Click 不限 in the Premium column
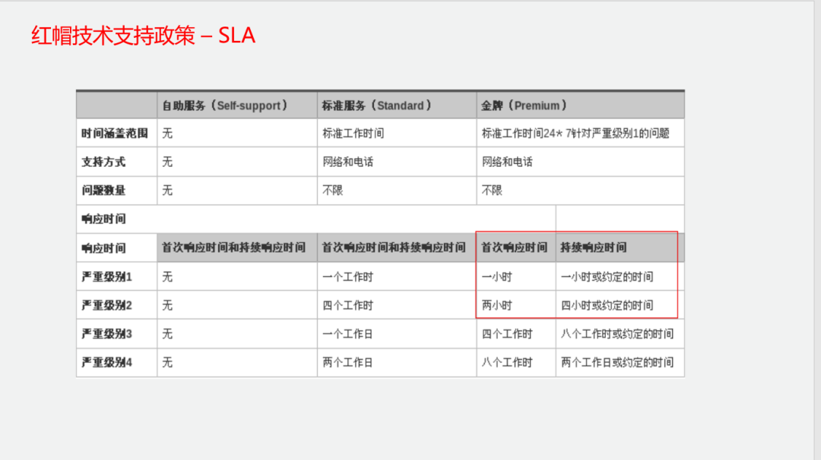The width and height of the screenshot is (821, 460). [x=492, y=191]
